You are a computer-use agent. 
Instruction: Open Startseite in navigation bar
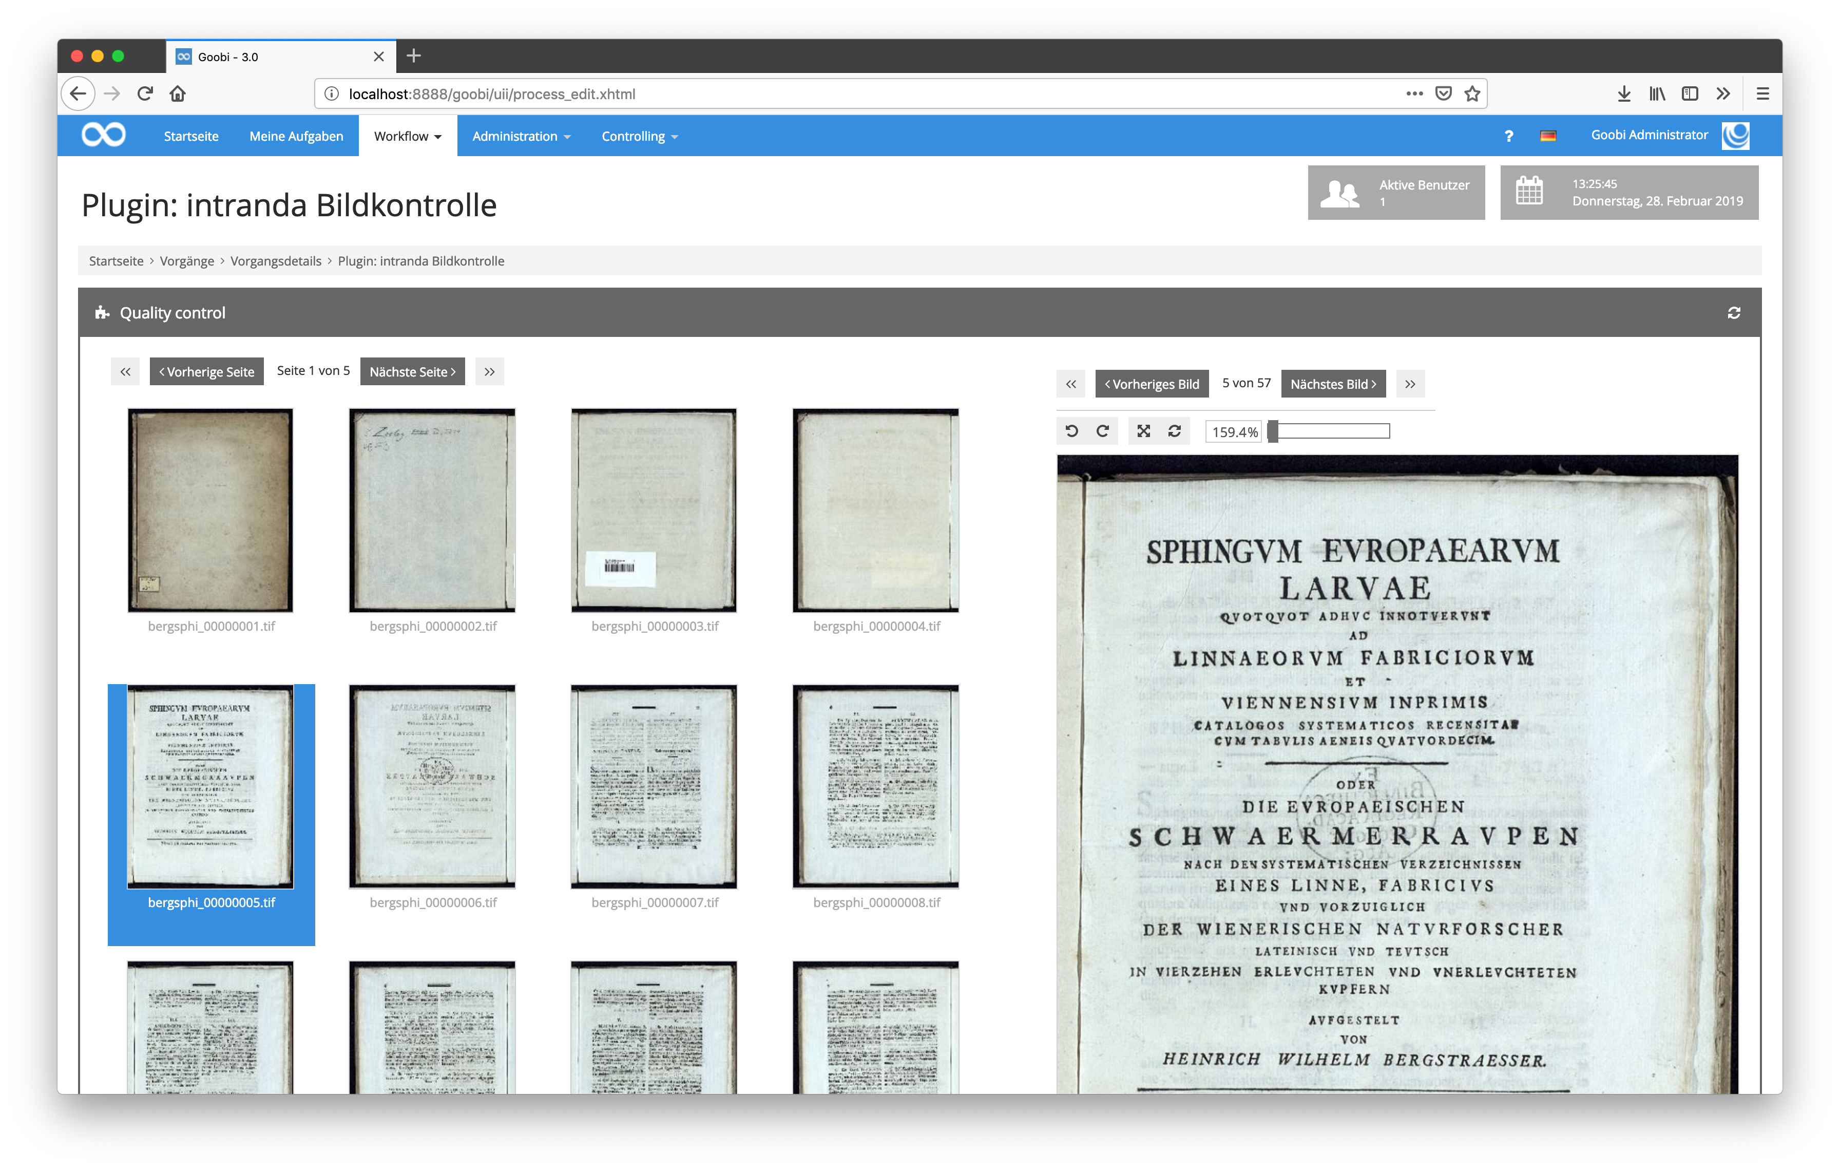[191, 136]
